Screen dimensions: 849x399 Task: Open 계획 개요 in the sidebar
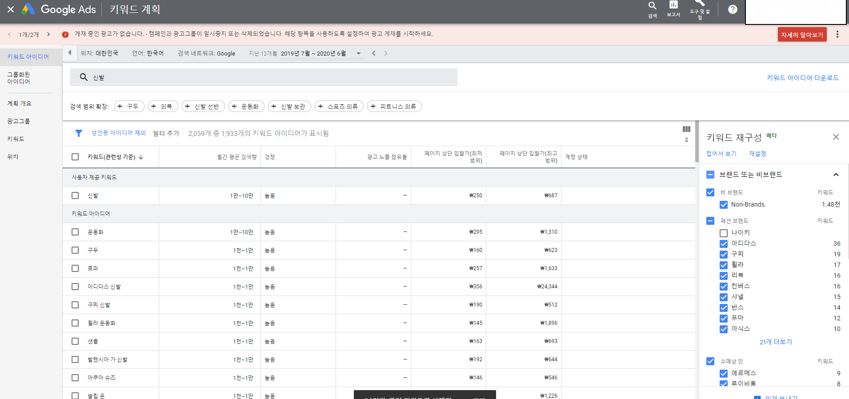[x=19, y=104]
